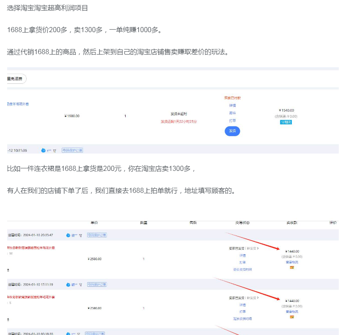This screenshot has width=343, height=335.
Task: Open Wangwang chat on the bottom 00:18:30 order
Action: point(68,334)
